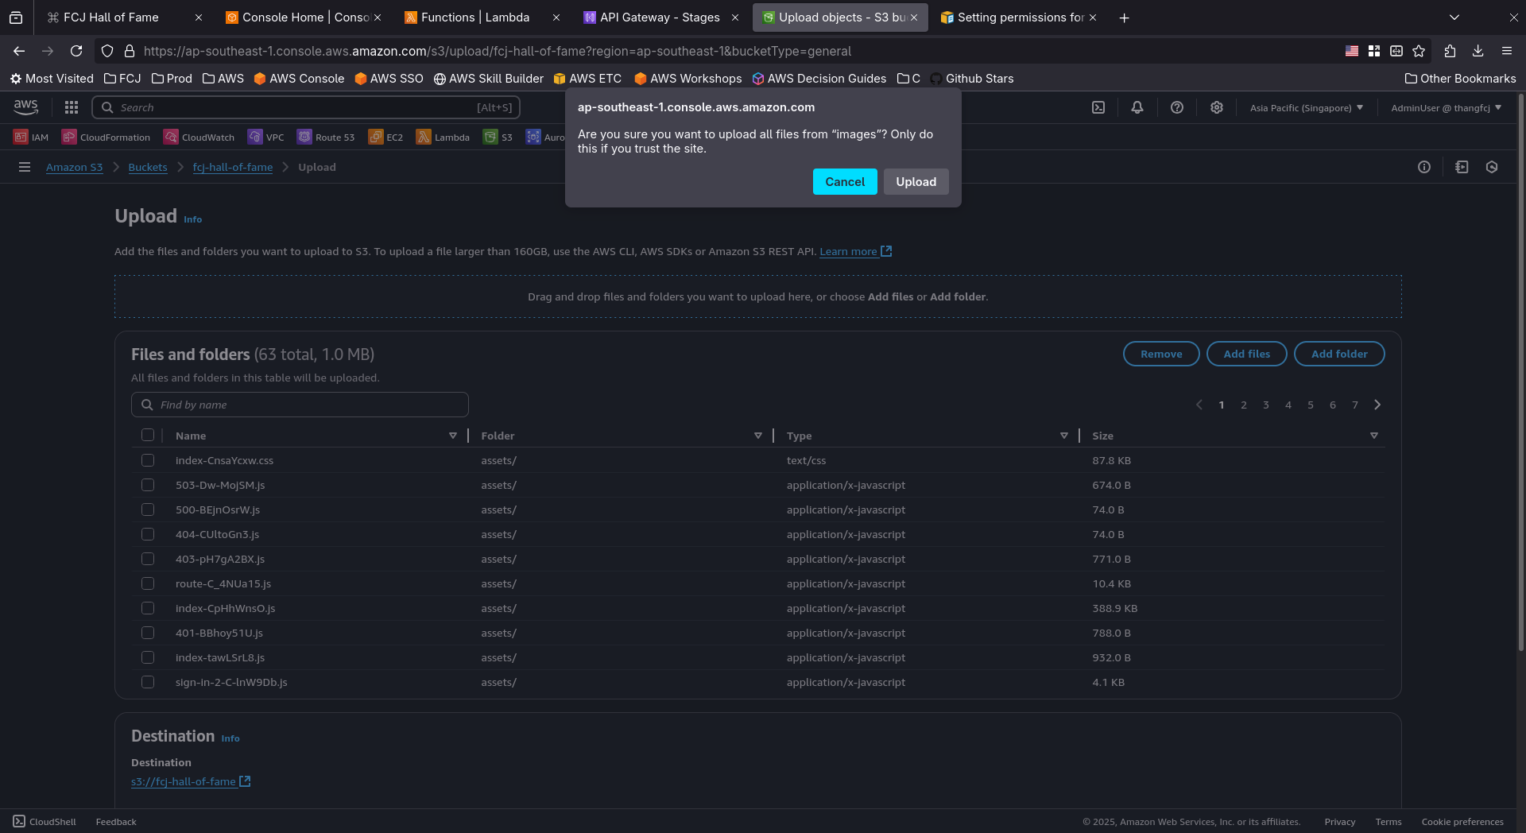Open the page info panel icon
Image resolution: width=1526 pixels, height=833 pixels.
[1424, 167]
